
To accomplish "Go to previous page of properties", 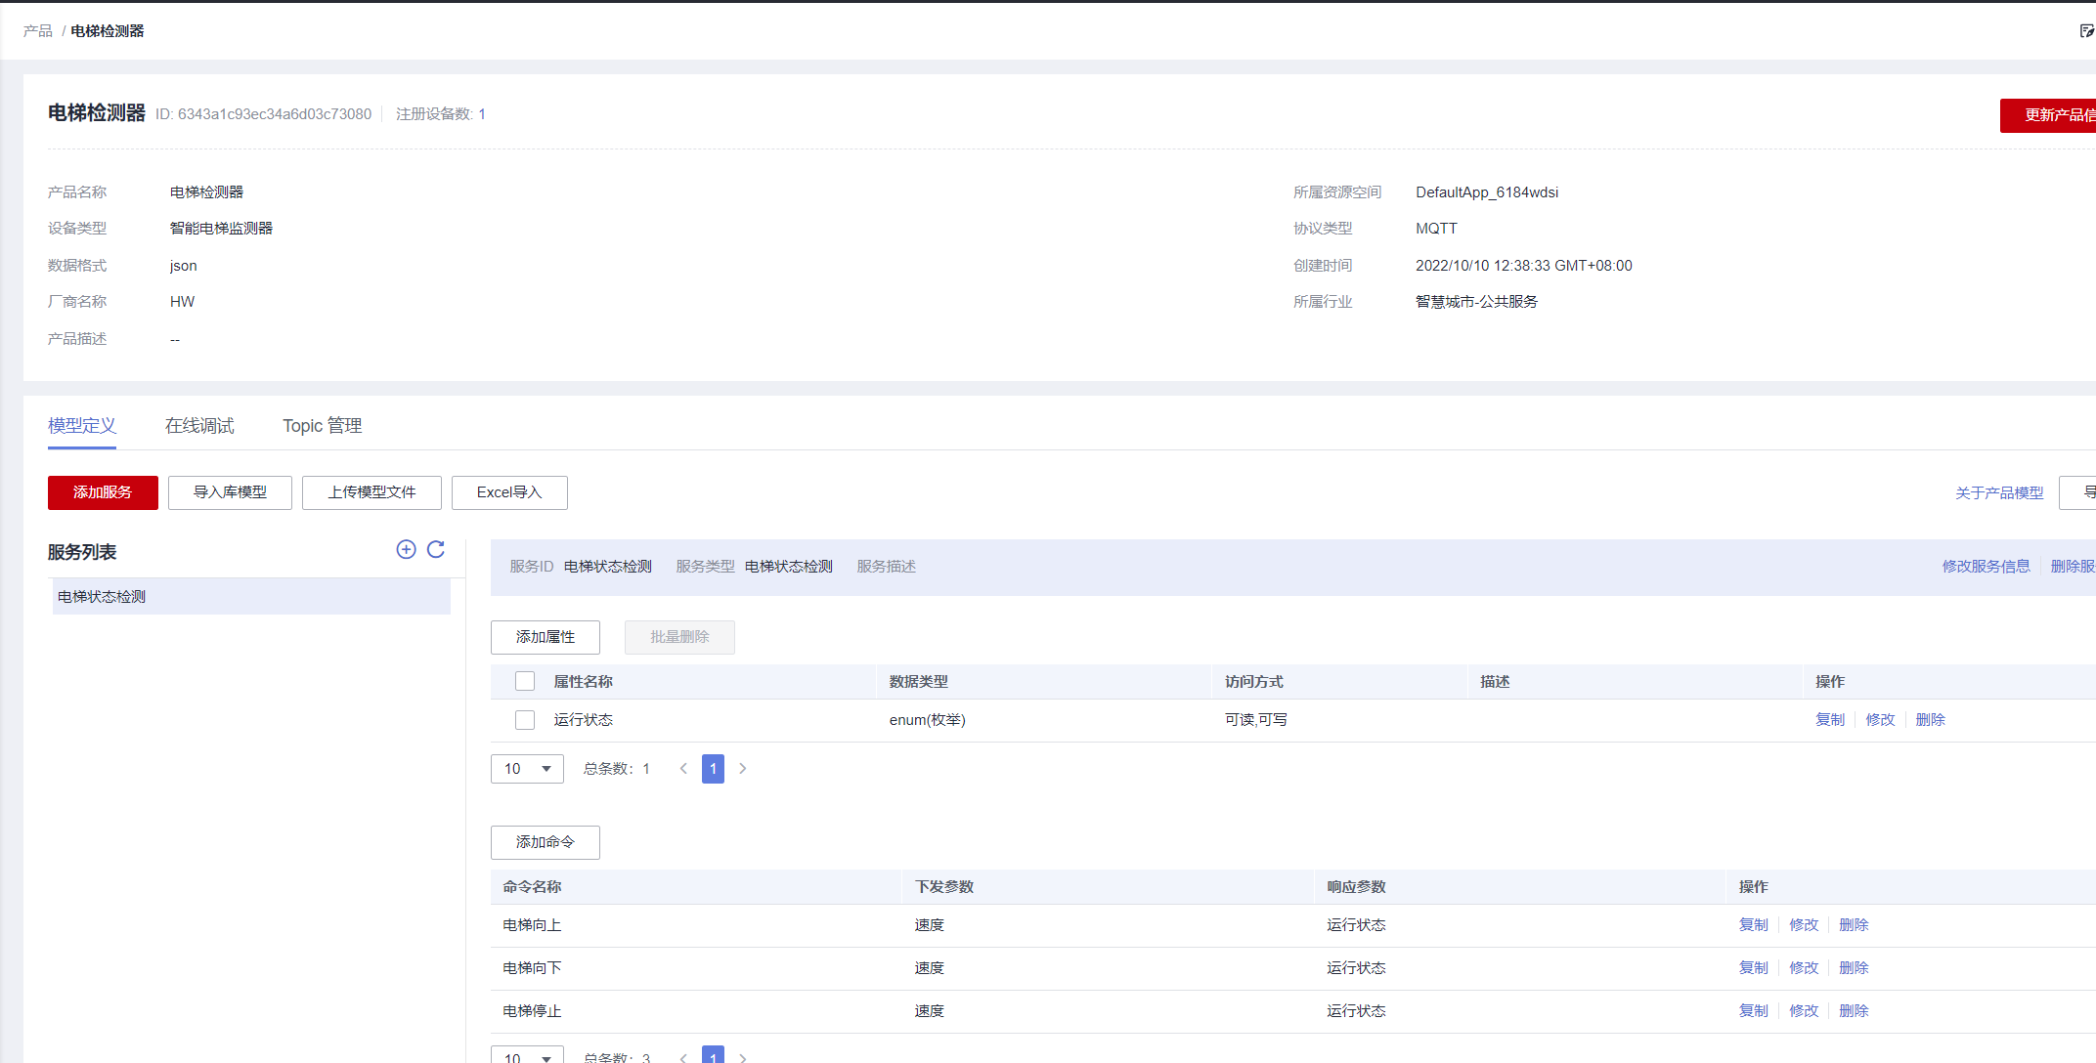I will 683,769.
